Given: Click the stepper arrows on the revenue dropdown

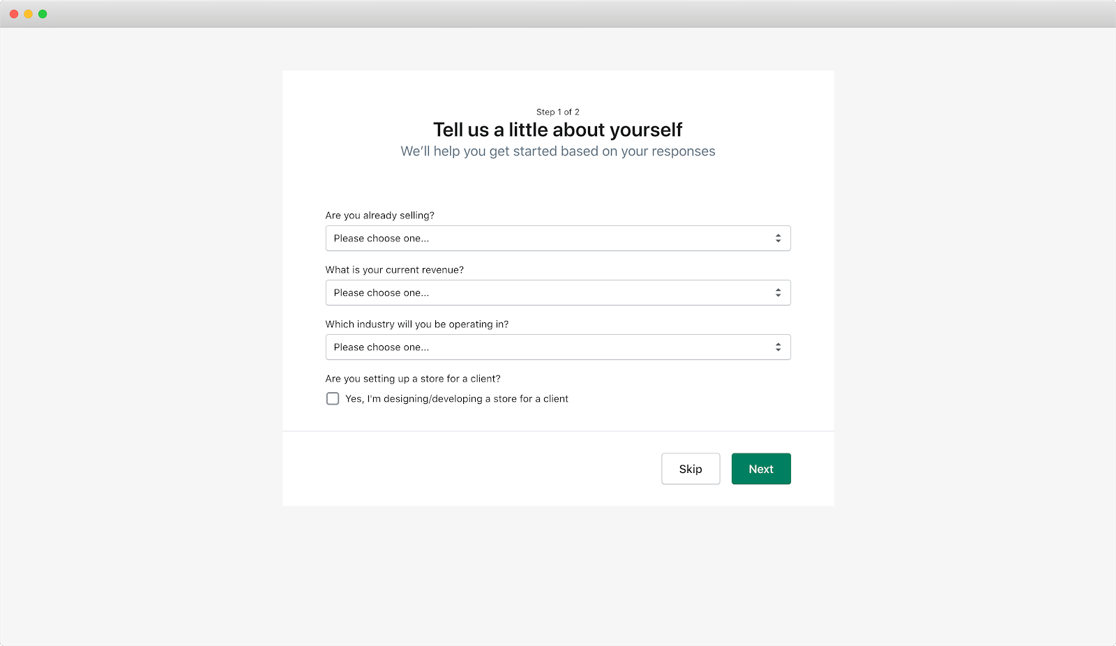Looking at the screenshot, I should [x=778, y=292].
